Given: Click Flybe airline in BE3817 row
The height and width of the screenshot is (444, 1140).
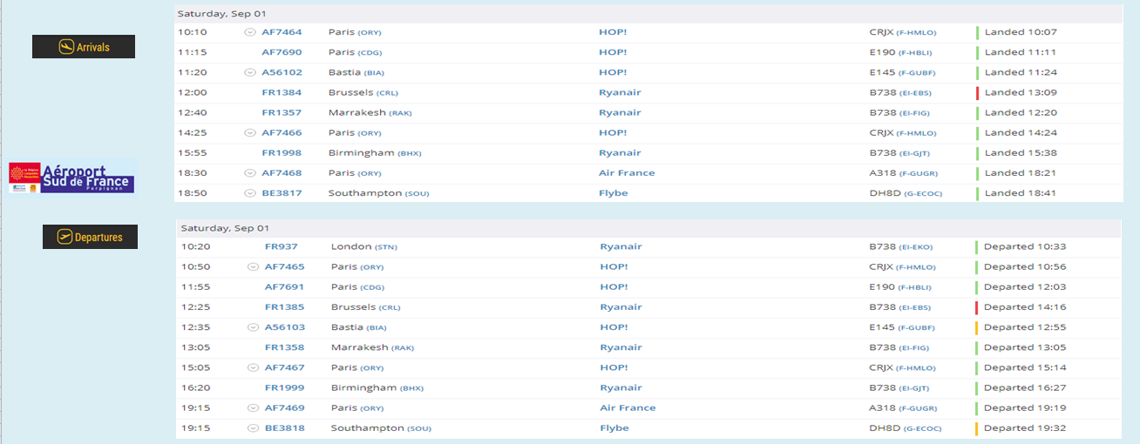Looking at the screenshot, I should point(613,192).
